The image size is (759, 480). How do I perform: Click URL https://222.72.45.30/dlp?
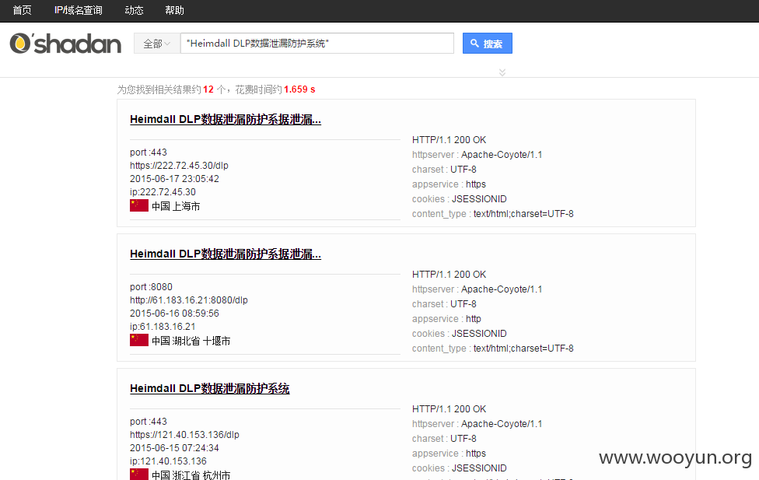(x=179, y=166)
